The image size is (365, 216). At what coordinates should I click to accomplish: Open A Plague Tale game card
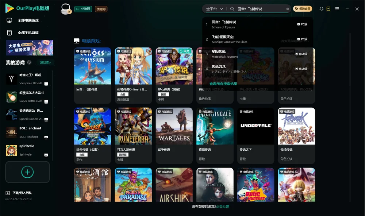(215, 185)
